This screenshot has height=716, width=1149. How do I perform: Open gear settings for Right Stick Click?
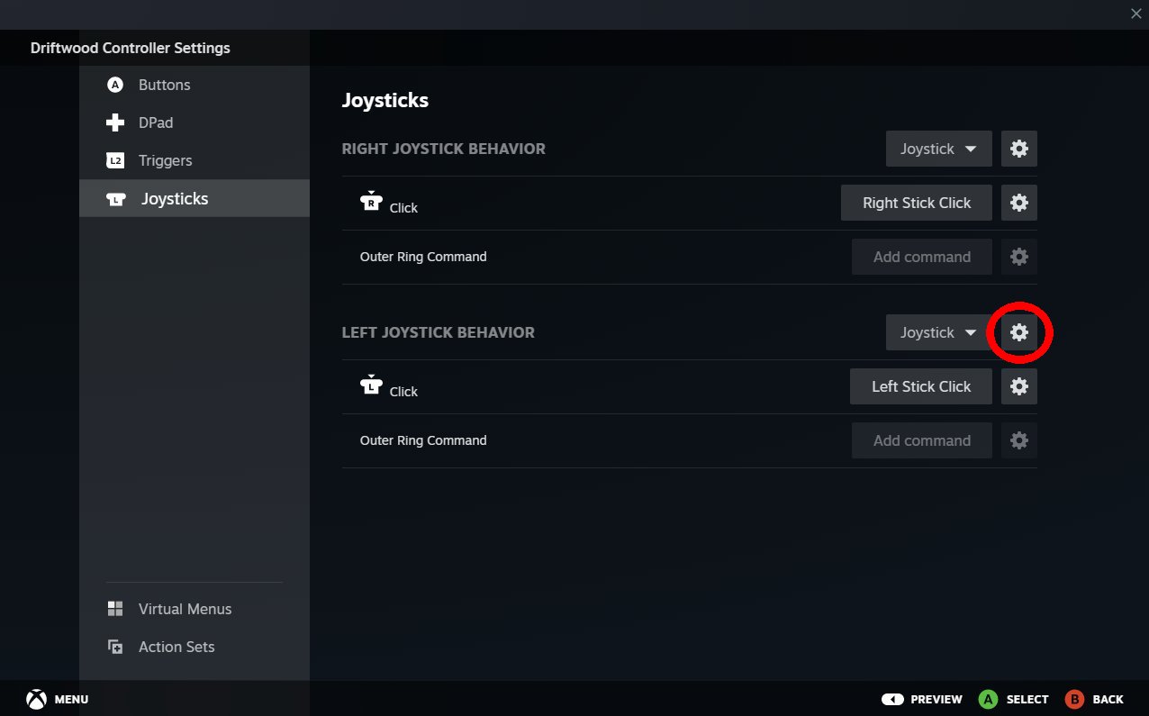[1019, 203]
